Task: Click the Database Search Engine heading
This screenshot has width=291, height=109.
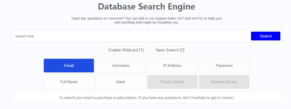Action: (x=147, y=7)
